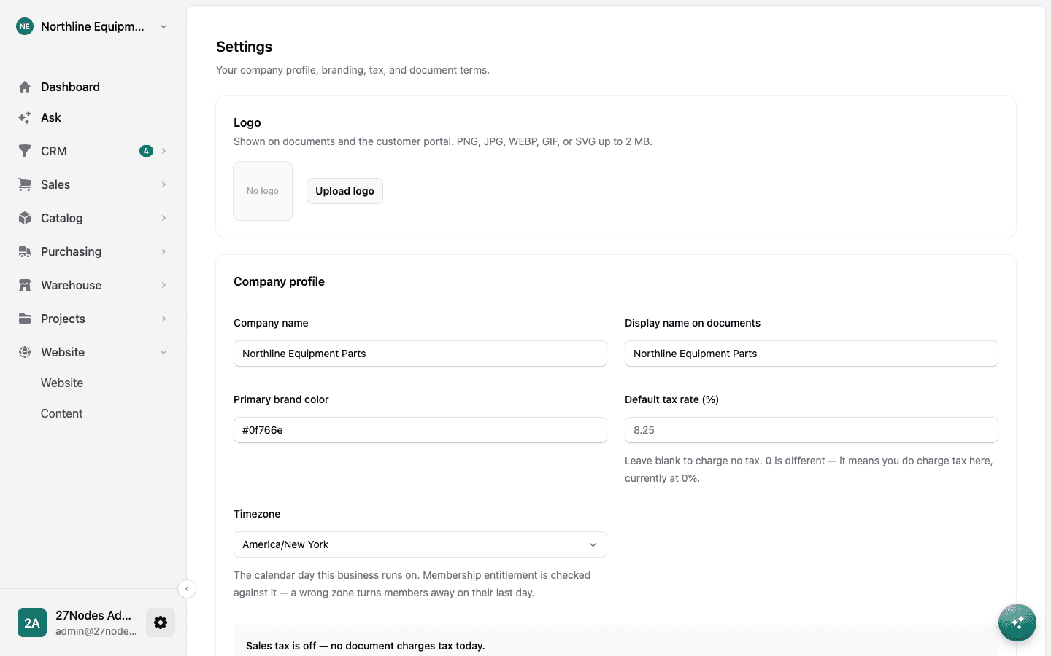Viewport: 1051px width, 656px height.
Task: Click the Projects folder icon
Action: (x=25, y=319)
